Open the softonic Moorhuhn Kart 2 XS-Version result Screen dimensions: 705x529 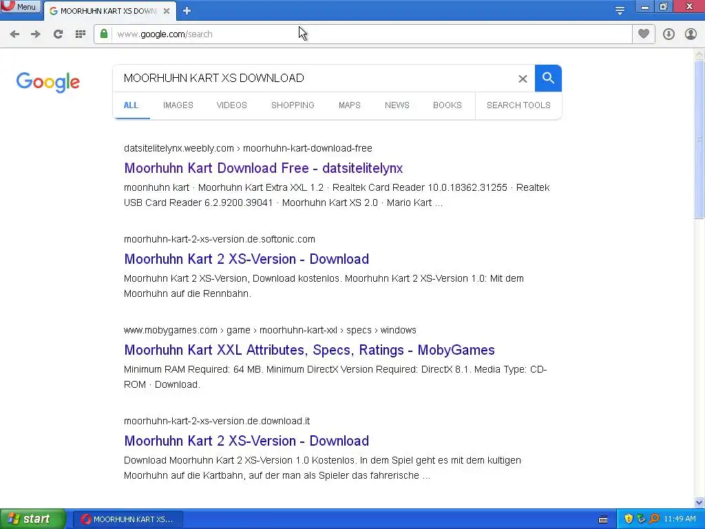coord(246,259)
